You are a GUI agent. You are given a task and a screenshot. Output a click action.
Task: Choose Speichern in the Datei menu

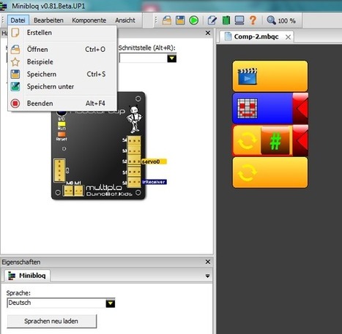[62, 75]
